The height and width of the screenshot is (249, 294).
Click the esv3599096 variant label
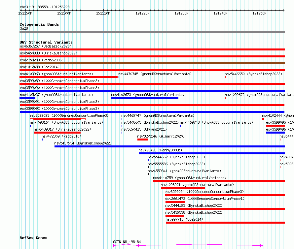coord(280,129)
